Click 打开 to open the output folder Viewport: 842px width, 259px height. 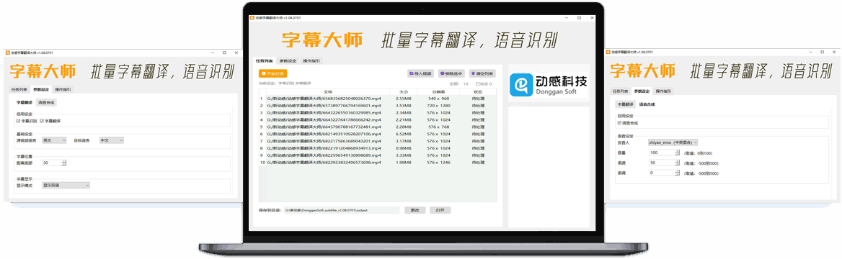[440, 210]
